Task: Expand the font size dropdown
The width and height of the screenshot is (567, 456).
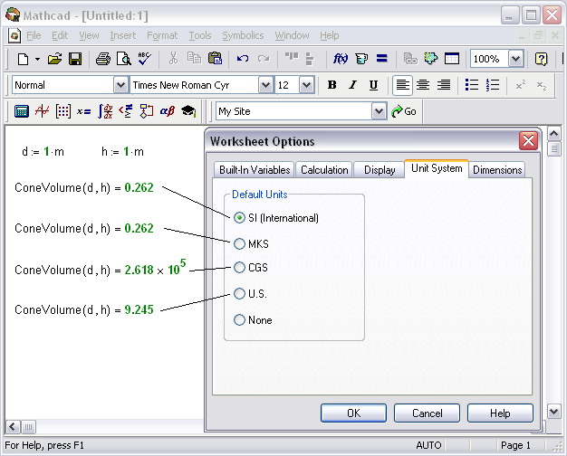Action: pos(307,85)
